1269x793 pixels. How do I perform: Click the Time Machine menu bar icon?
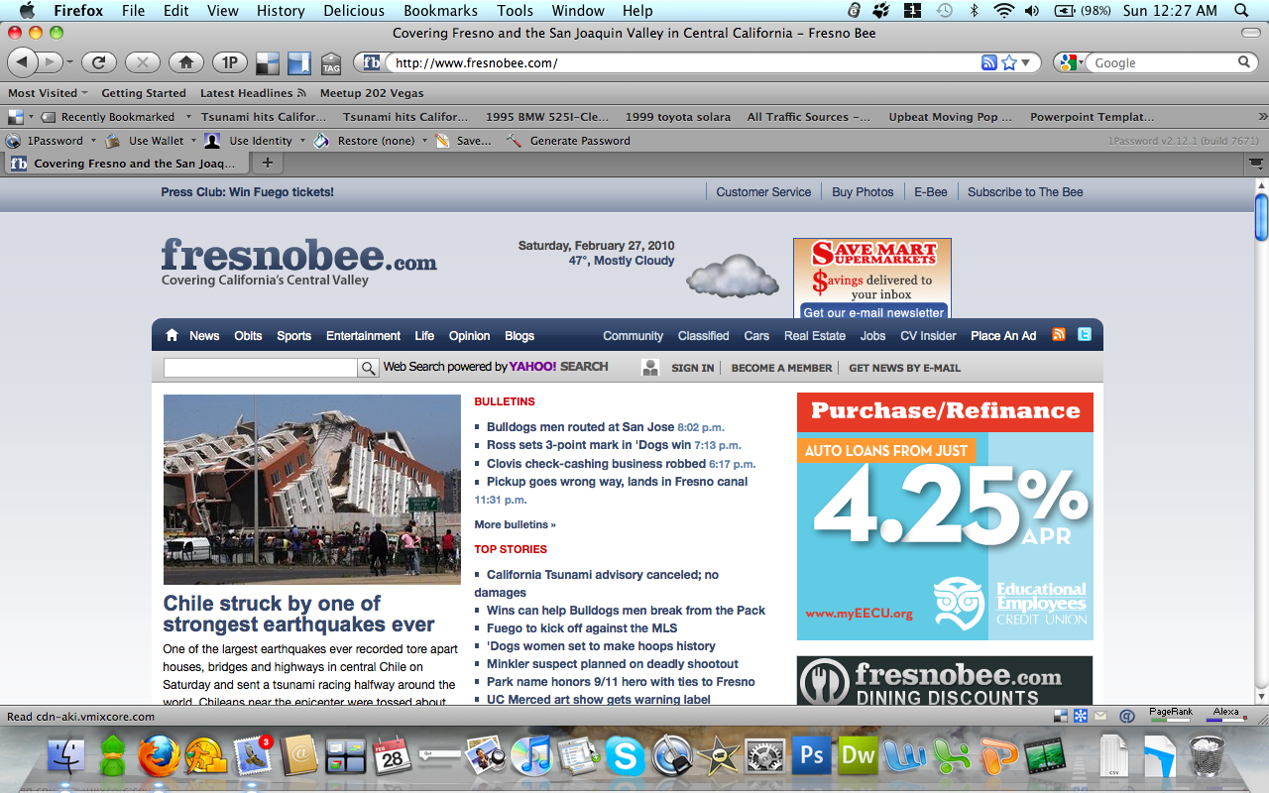point(945,11)
